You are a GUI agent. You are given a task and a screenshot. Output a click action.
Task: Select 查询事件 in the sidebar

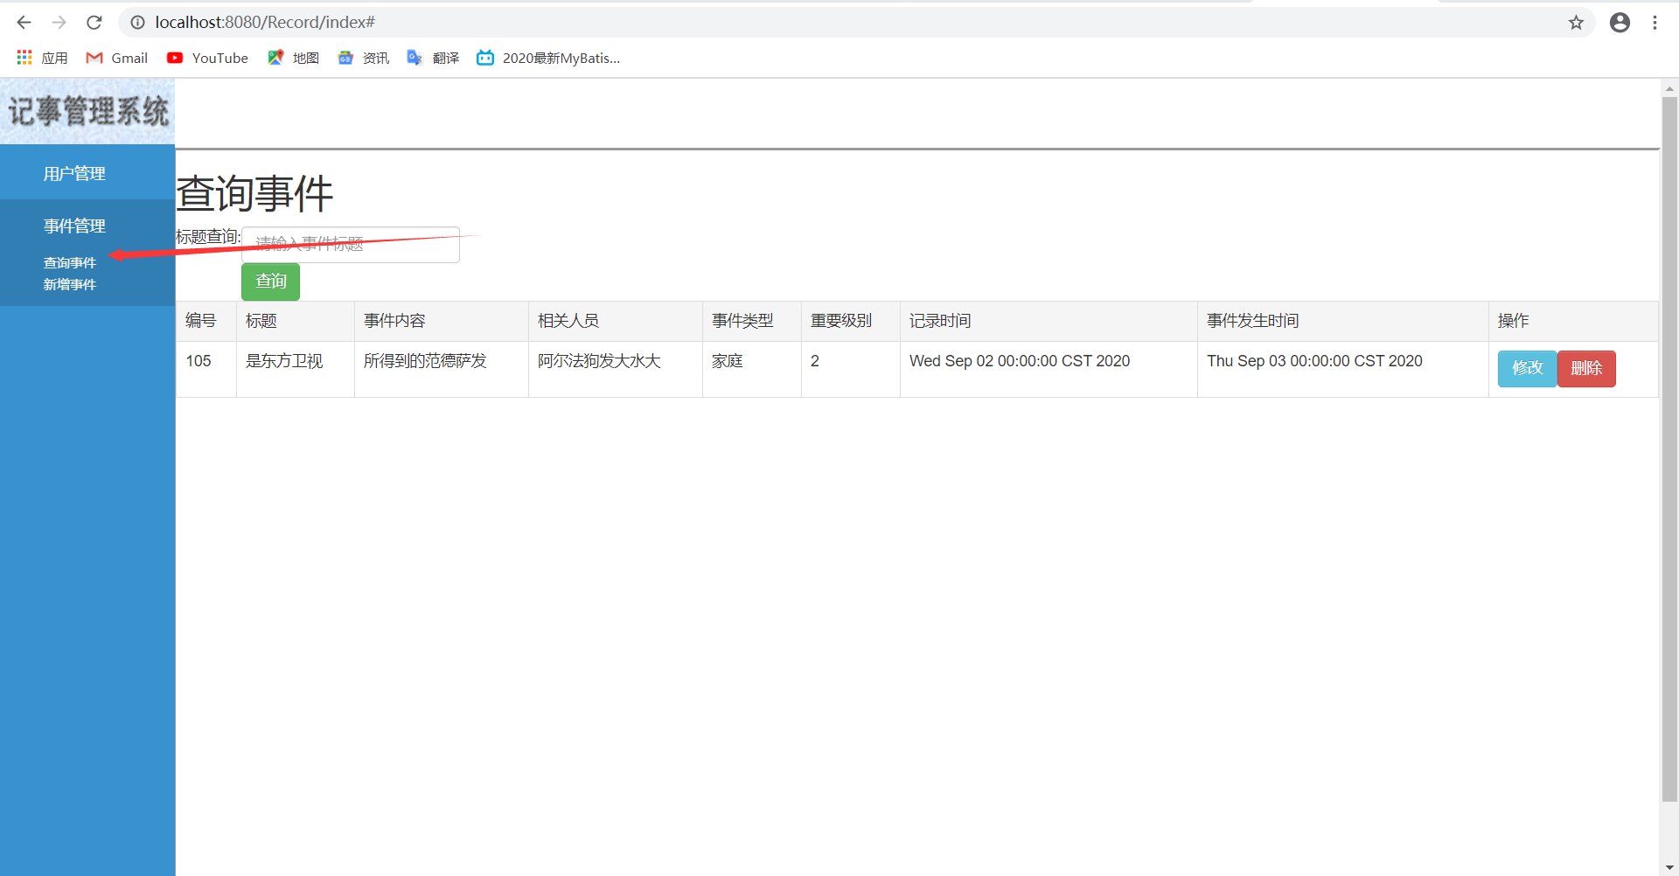pos(70,262)
